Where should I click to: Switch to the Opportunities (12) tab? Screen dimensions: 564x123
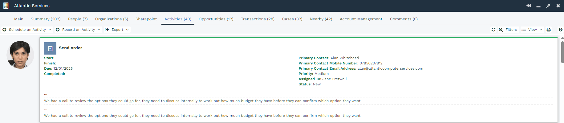click(x=216, y=19)
